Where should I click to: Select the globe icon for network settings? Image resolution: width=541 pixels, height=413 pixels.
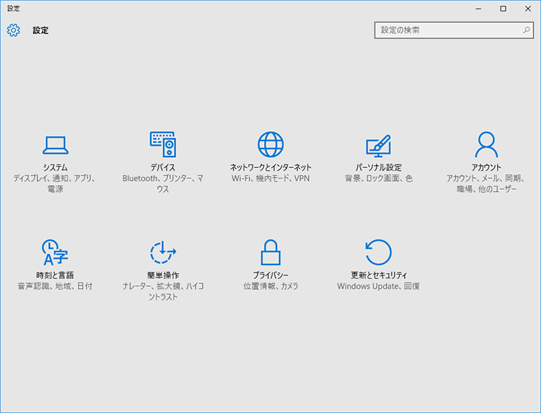coord(270,145)
